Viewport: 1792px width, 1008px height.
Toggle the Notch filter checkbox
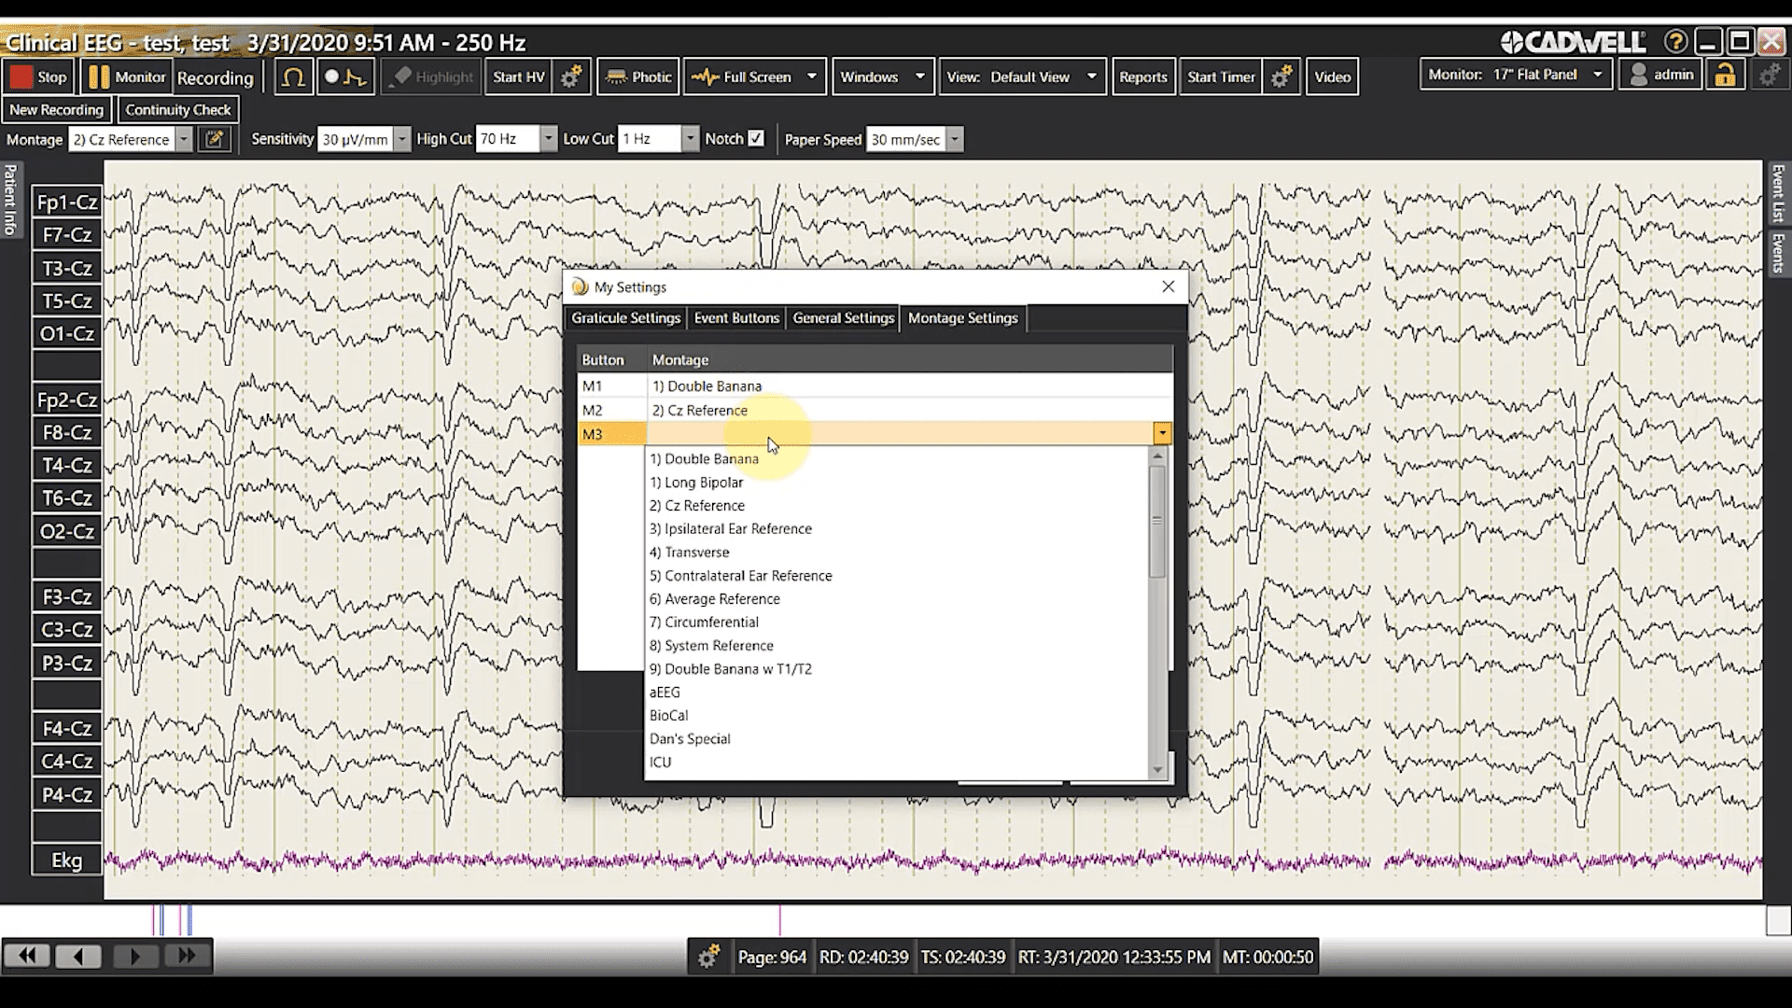756,138
